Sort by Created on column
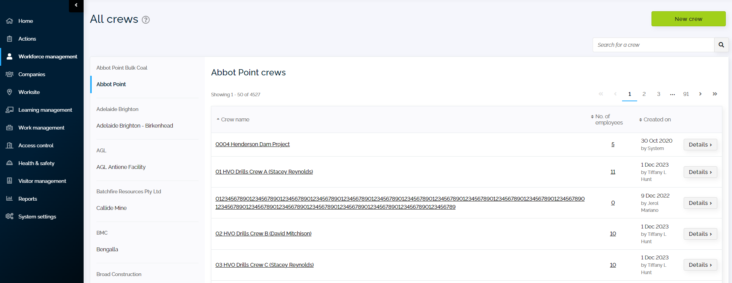732x283 pixels. 655,119
